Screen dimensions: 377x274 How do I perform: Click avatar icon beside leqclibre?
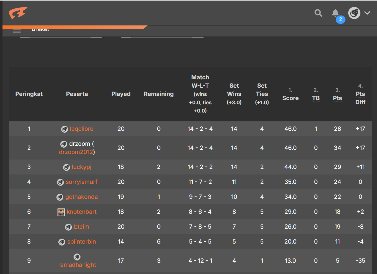tap(64, 129)
